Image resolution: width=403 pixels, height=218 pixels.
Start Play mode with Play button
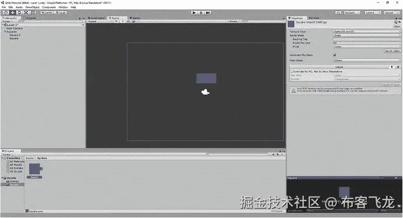click(x=194, y=12)
